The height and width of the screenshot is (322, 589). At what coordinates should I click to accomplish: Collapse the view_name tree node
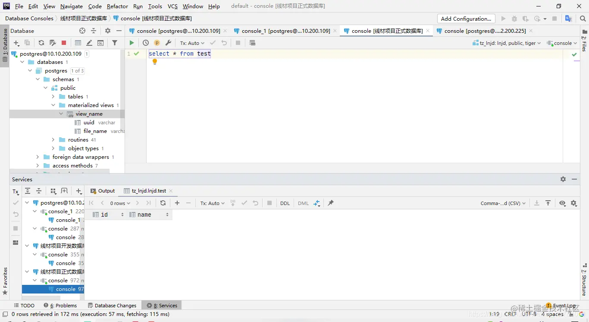(61, 114)
